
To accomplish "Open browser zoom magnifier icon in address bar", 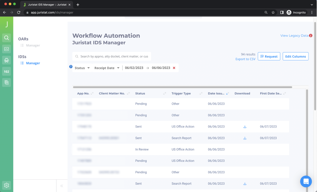I will pos(266,12).
